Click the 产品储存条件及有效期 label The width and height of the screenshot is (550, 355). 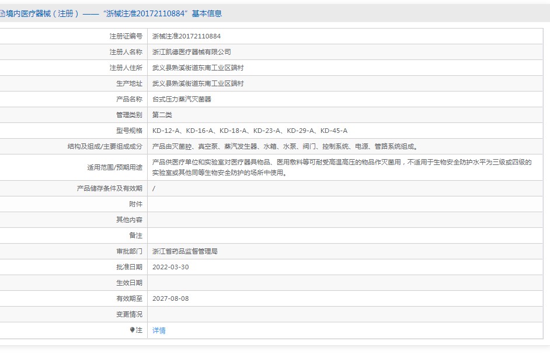pyautogui.click(x=109, y=188)
